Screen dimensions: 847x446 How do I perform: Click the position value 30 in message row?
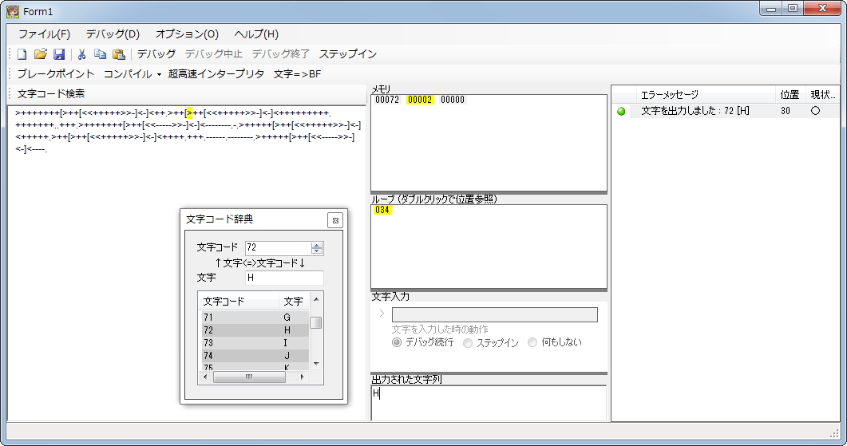pos(785,111)
